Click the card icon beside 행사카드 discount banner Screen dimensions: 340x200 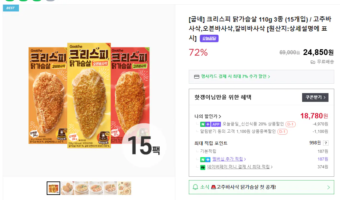click(197, 77)
